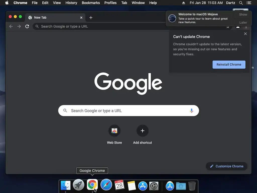Image resolution: width=257 pixels, height=193 pixels.
Task: Click Reinstall Chrome button
Action: coord(229,65)
